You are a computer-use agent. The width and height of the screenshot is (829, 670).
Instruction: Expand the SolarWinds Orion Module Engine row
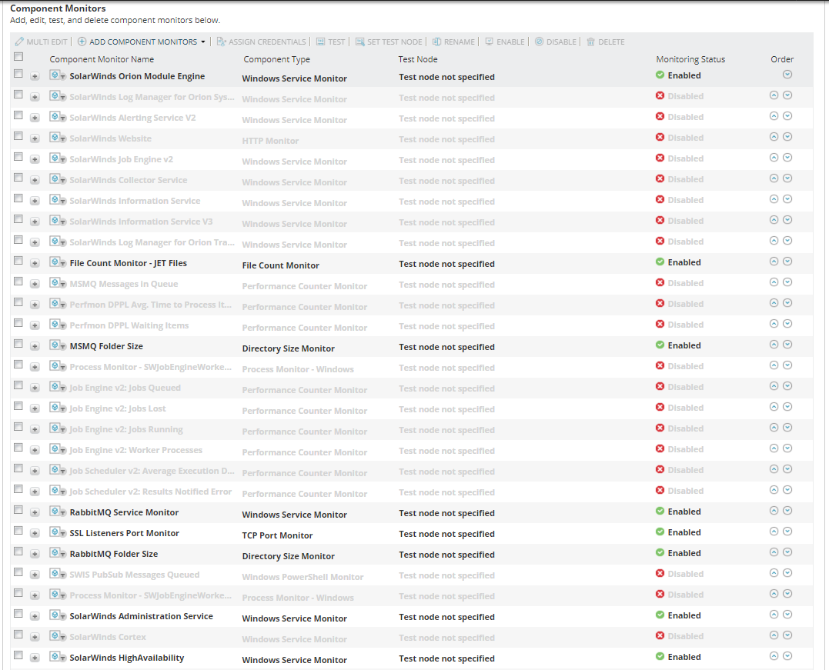coord(35,77)
